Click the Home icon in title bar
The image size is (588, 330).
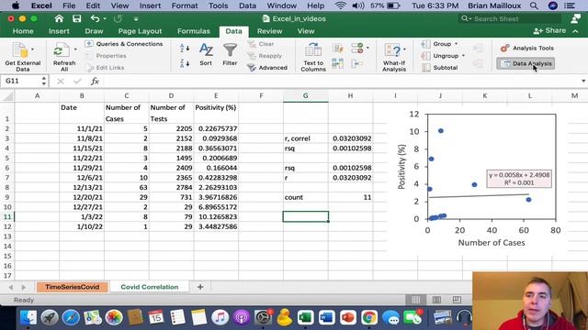59,18
